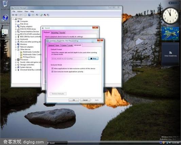Click the Processors category icon
The width and height of the screenshot is (181, 145).
pos(18,60)
